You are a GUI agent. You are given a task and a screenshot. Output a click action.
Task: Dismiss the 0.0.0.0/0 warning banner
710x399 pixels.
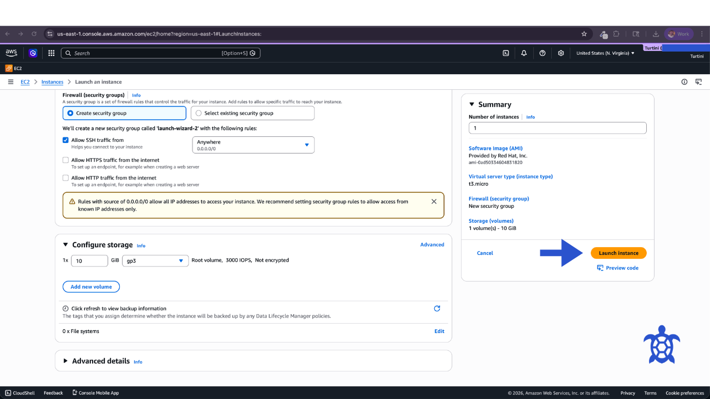coord(434,202)
